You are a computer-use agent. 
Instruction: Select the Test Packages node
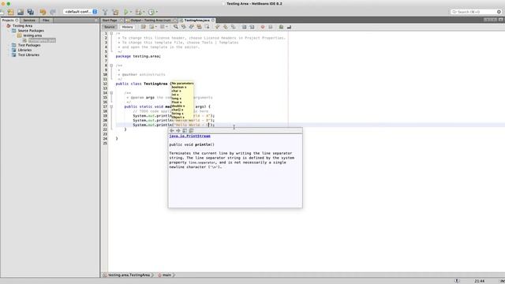[x=29, y=45]
